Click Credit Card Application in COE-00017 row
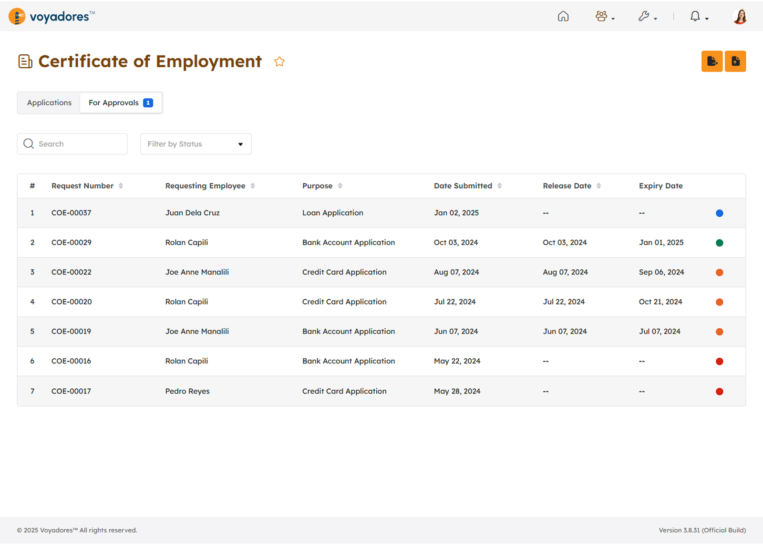The height and width of the screenshot is (545, 763). [x=344, y=391]
